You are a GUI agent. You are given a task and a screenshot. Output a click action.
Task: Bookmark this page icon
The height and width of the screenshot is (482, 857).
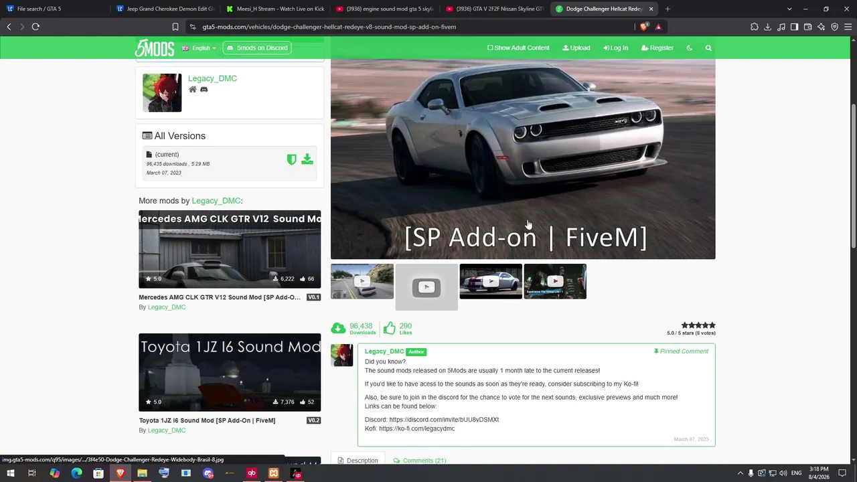point(175,27)
